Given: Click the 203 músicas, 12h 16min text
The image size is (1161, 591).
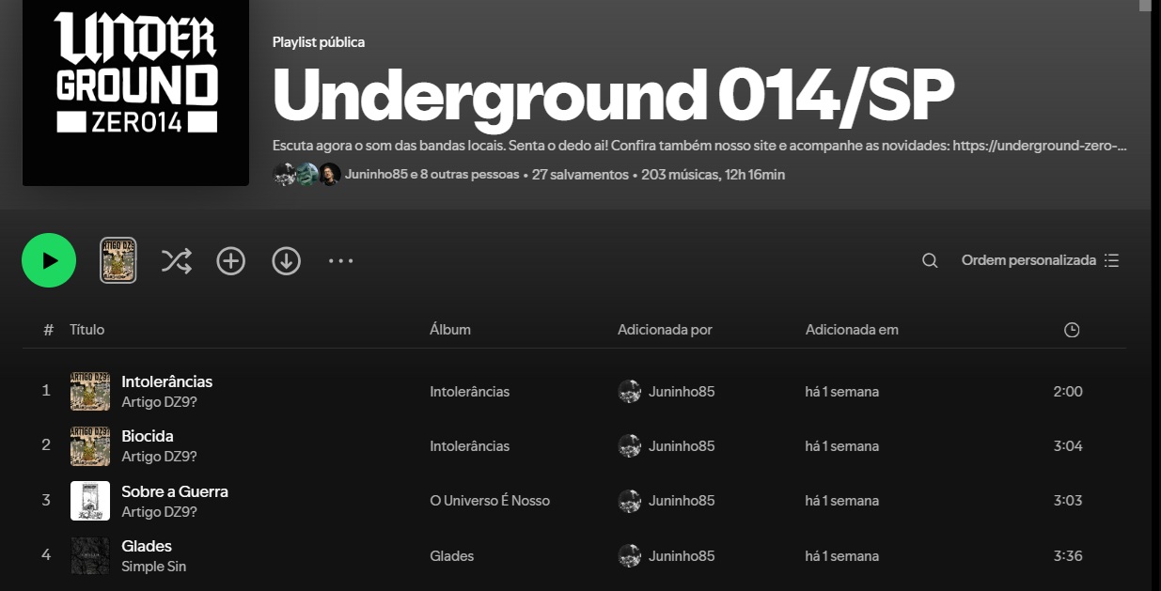Looking at the screenshot, I should point(714,175).
